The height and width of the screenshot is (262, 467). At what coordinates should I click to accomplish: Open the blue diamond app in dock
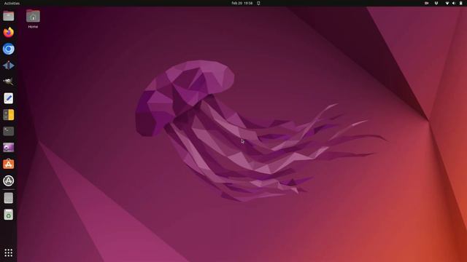8,65
